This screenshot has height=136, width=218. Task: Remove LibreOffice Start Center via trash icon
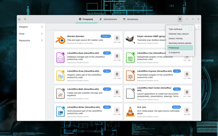pyautogui.click(x=187, y=92)
